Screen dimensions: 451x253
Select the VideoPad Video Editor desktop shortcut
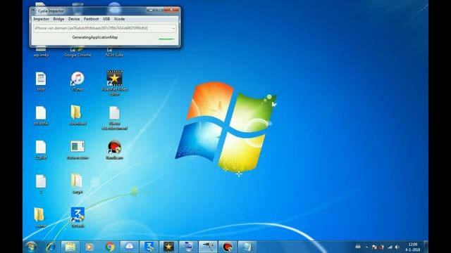[114, 83]
